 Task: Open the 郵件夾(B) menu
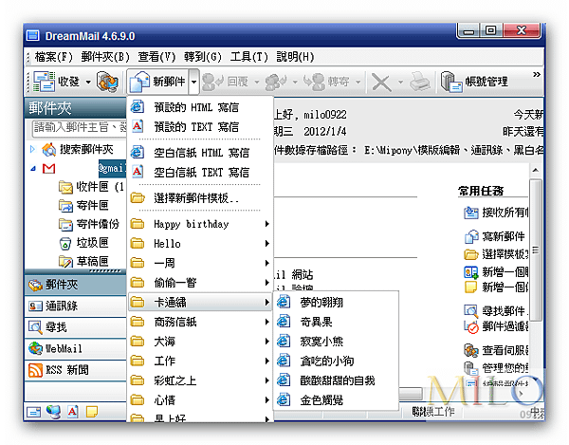tap(105, 57)
